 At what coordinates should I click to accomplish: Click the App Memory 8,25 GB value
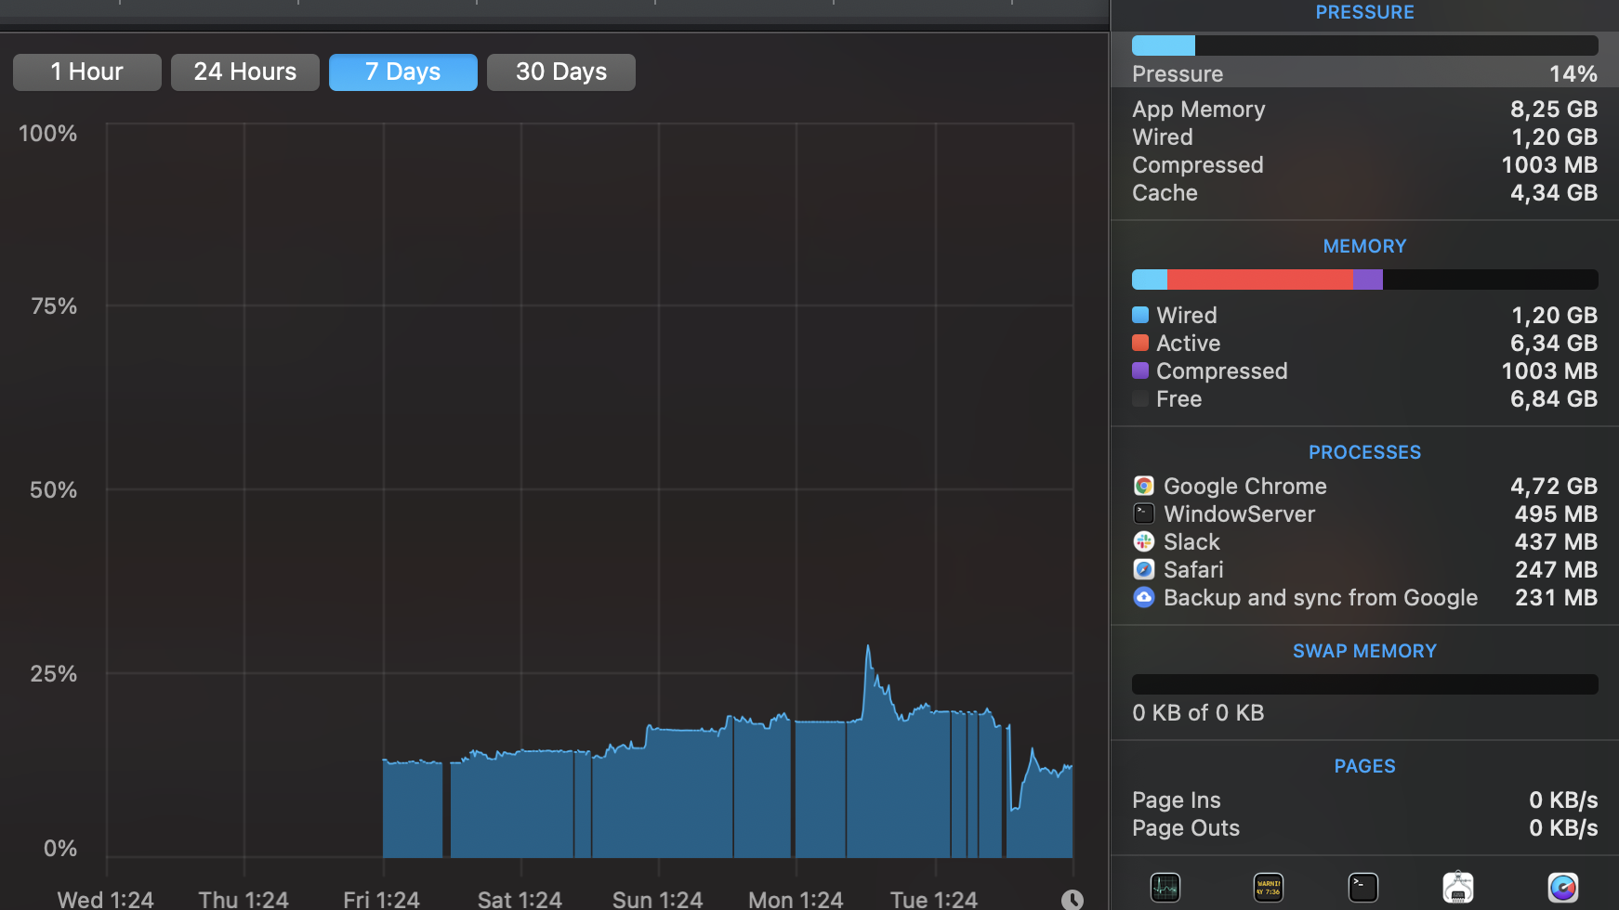coord(1554,109)
